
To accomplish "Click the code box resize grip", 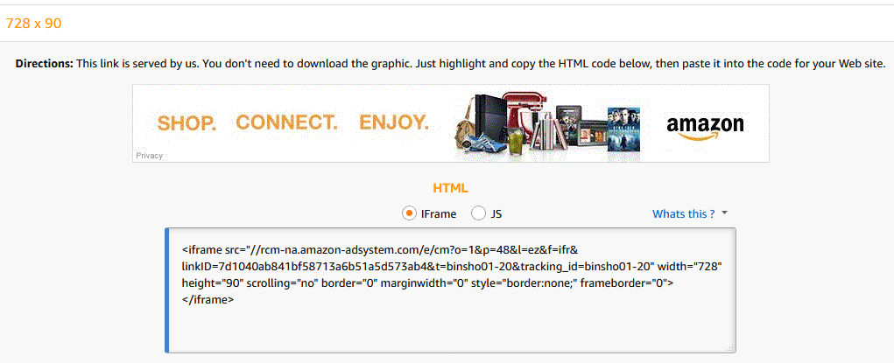I will [x=730, y=348].
